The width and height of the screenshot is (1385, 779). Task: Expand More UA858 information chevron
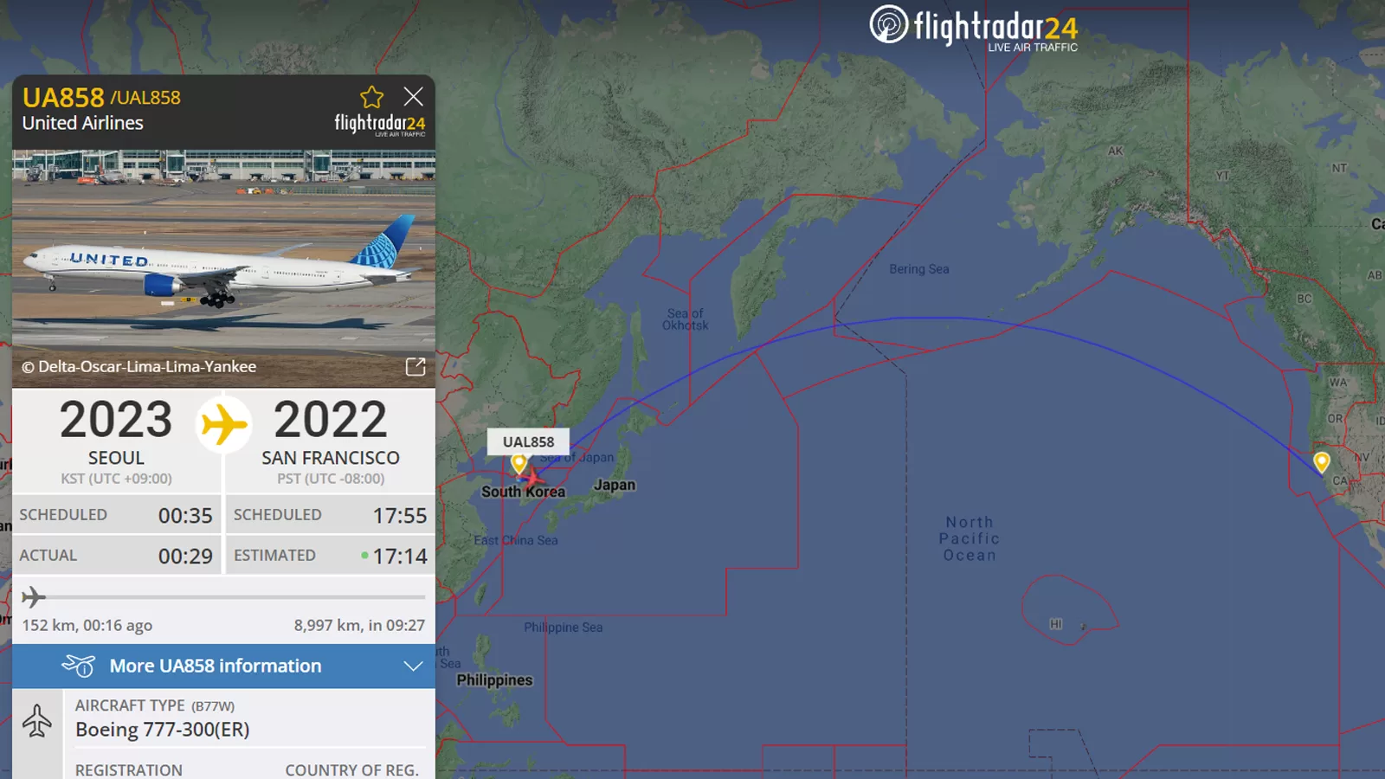(x=413, y=666)
